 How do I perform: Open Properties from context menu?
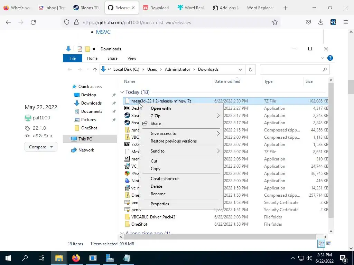point(181,204)
